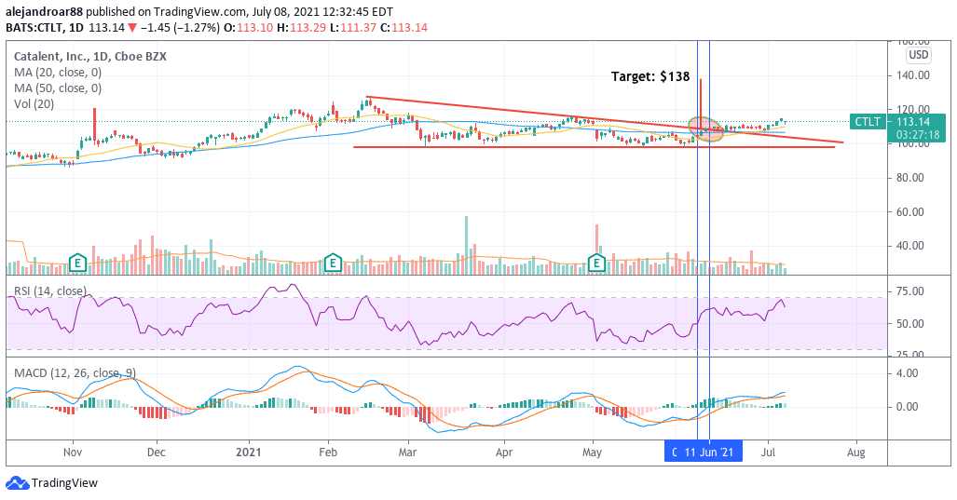
Task: Click the earnings E marker near February
Action: 333,263
